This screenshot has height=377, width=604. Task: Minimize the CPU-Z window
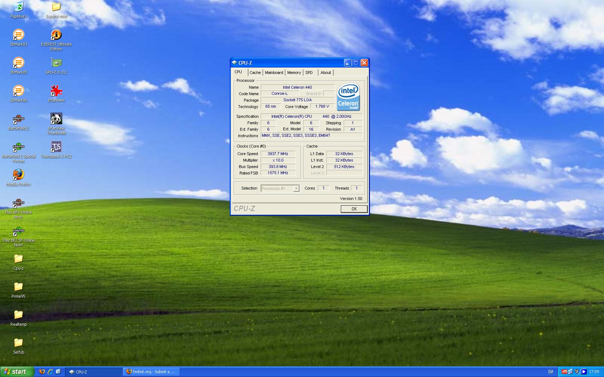(x=347, y=63)
